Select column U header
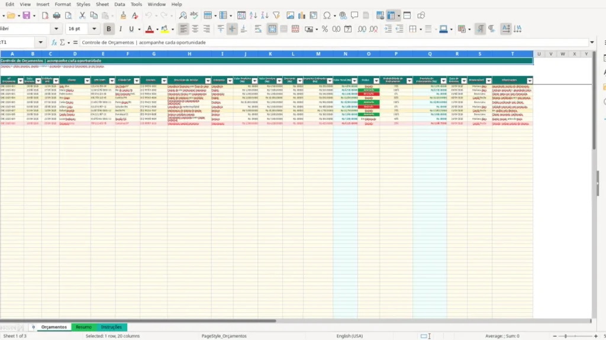The width and height of the screenshot is (606, 340). click(539, 54)
